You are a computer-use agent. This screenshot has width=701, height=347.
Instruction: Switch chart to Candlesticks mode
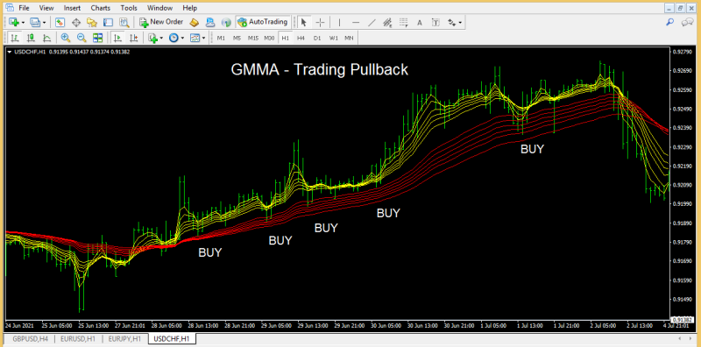click(31, 38)
